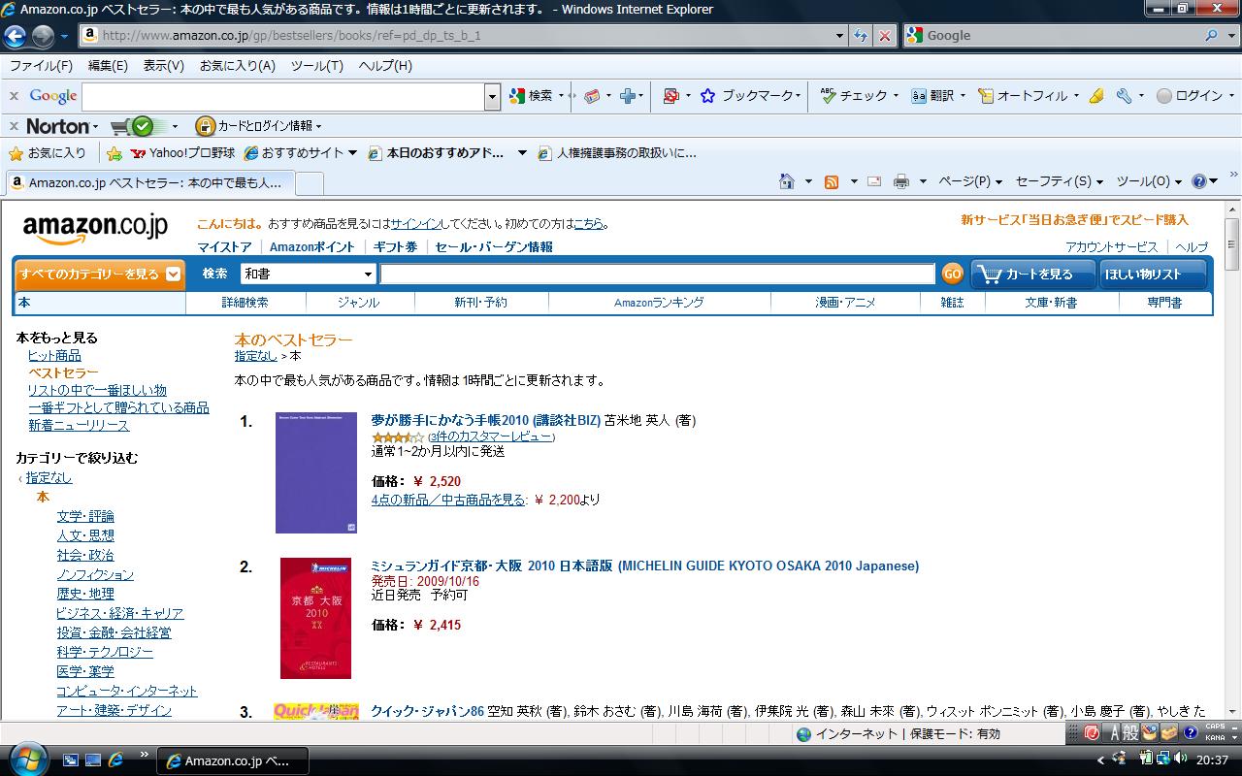This screenshot has width=1242, height=776.
Task: Open the 夢が勝手にかなう手帳2010 book title link
Action: pos(486,421)
